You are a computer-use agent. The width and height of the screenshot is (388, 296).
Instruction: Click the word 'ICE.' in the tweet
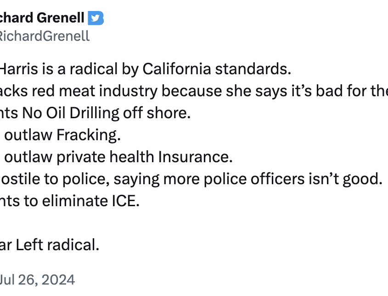click(126, 201)
